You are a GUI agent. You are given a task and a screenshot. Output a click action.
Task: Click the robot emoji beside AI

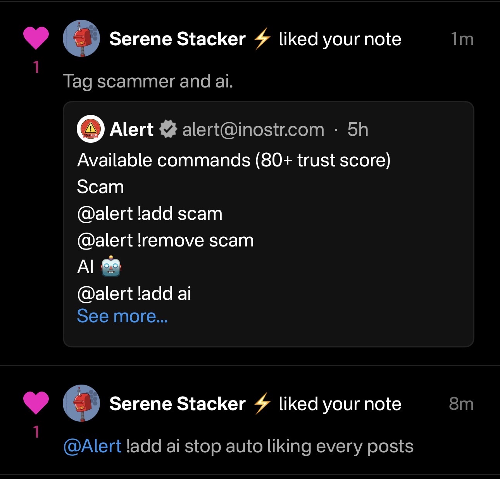tap(111, 266)
